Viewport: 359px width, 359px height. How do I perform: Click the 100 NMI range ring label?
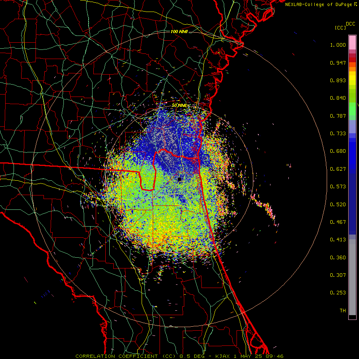(x=179, y=32)
